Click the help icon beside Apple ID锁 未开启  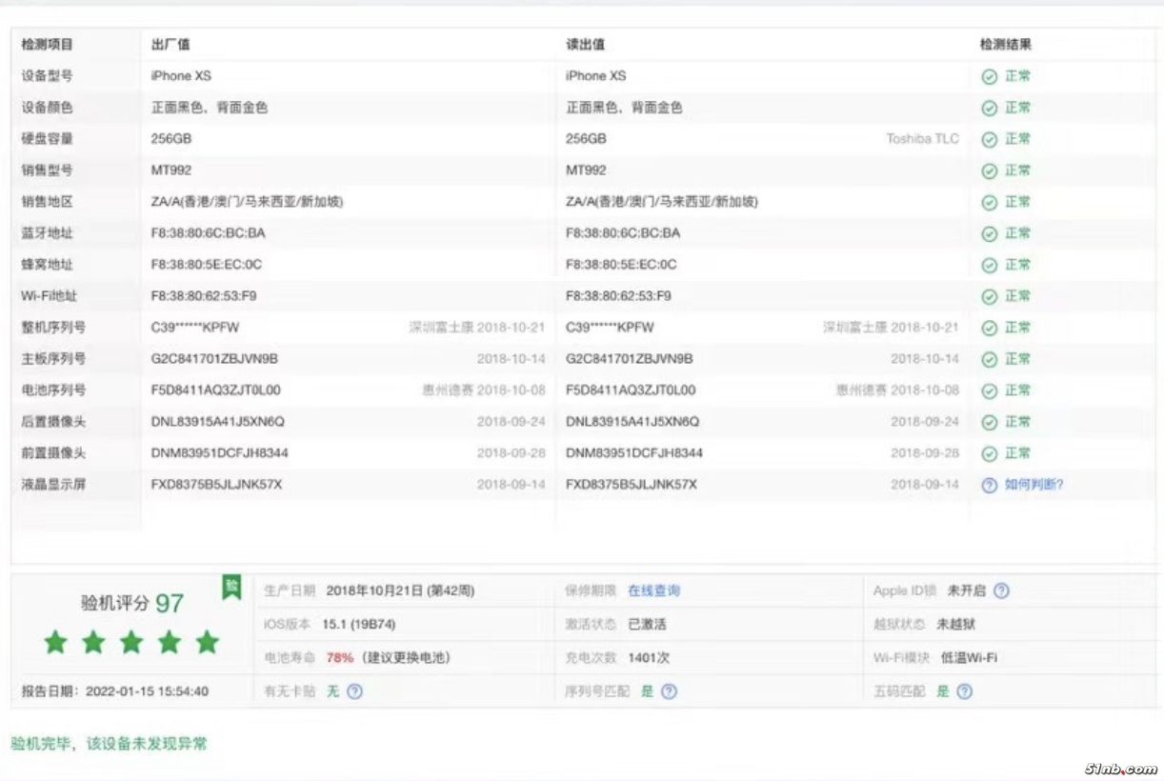click(x=1001, y=591)
